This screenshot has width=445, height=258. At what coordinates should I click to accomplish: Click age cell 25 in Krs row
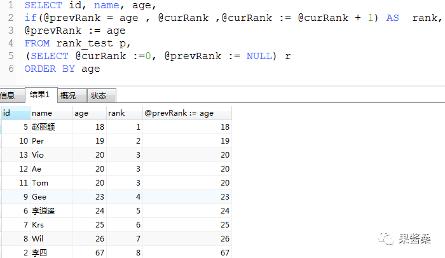click(90, 225)
